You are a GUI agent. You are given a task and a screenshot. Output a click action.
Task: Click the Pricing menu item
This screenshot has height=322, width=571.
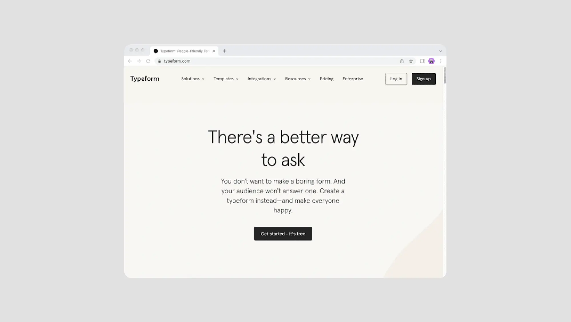click(326, 79)
